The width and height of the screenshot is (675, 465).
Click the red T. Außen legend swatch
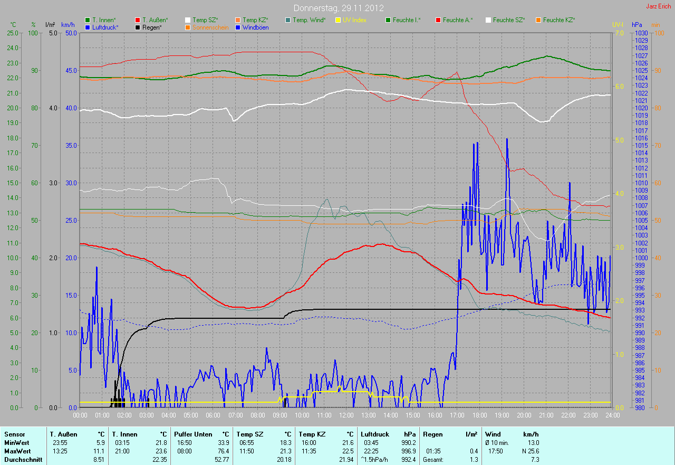(x=138, y=20)
